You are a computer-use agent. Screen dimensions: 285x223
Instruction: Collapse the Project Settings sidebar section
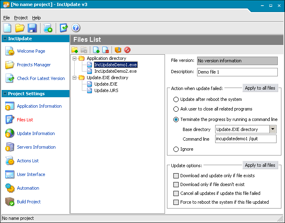pyautogui.click(x=5, y=94)
